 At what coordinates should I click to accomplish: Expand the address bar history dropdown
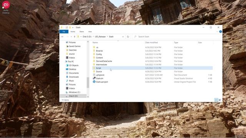tap(123, 37)
